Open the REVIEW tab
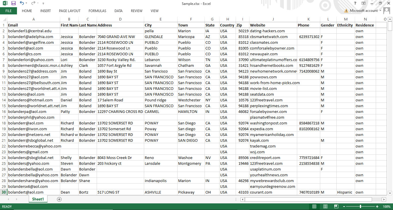Viewport: 393px width, 210px height. tap(137, 11)
